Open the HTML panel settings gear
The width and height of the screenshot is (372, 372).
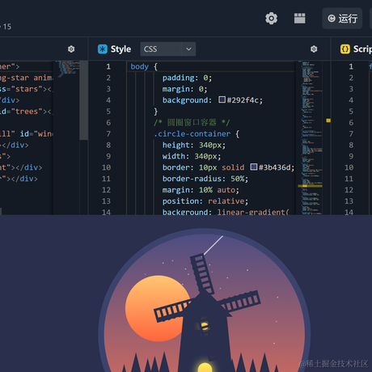click(x=71, y=49)
